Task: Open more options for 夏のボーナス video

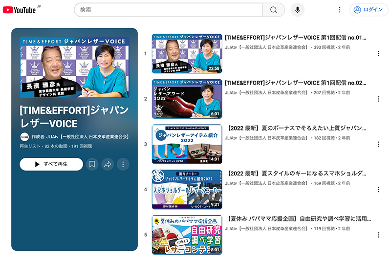Action: point(378,144)
